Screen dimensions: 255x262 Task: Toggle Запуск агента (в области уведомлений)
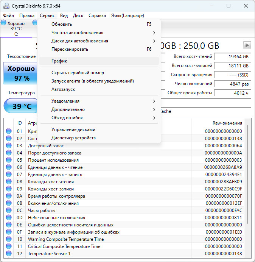[99, 81]
